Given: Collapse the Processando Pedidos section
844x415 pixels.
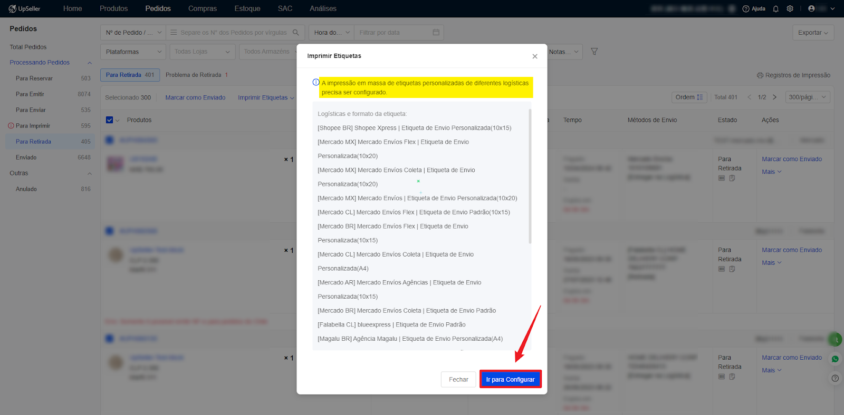Looking at the screenshot, I should (x=90, y=63).
